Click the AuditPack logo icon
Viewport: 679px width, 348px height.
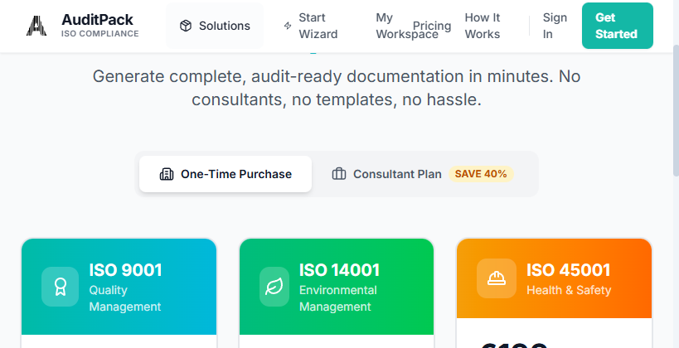tap(36, 26)
